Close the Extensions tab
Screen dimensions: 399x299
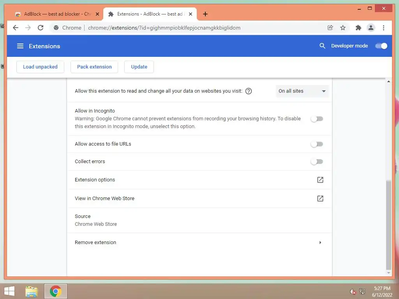190,14
